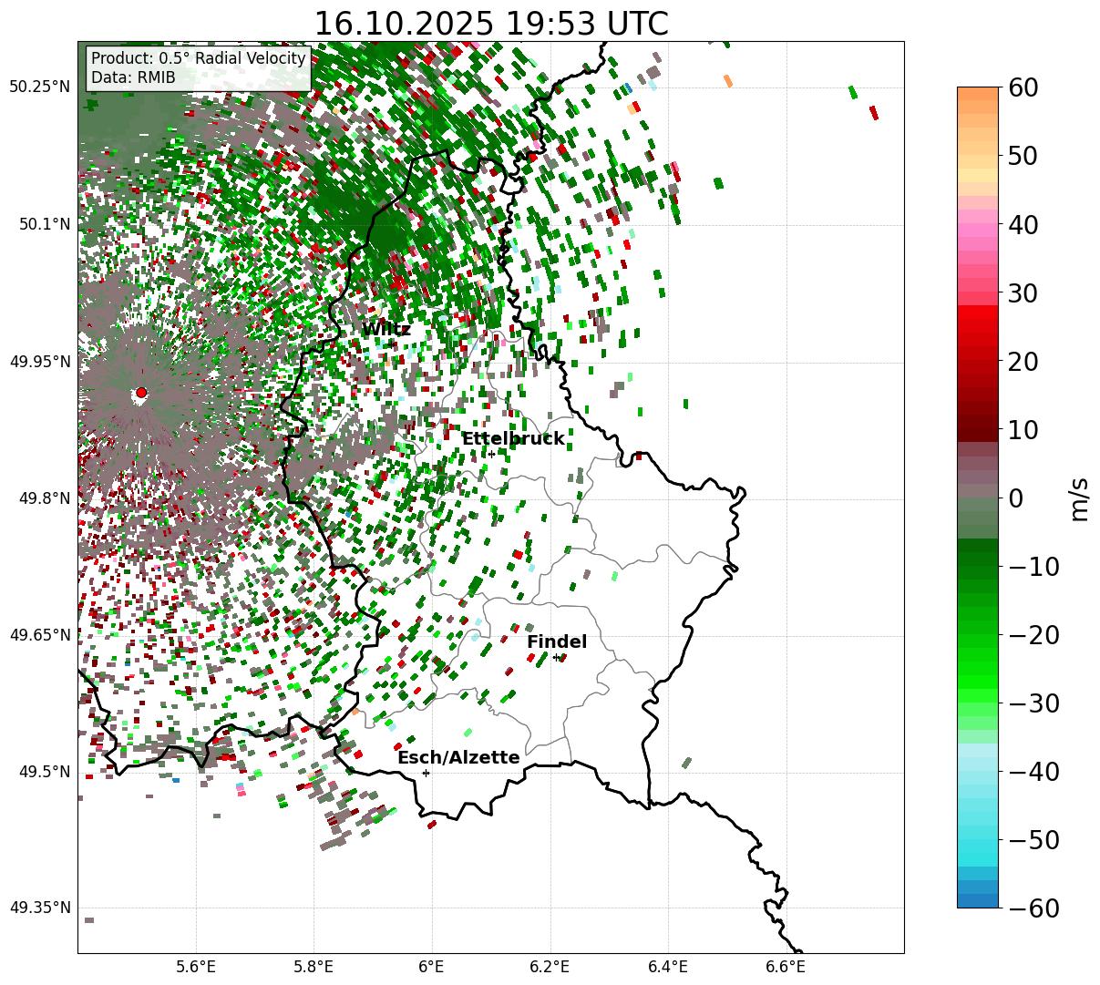
Task: Select the Wiltz city label
Action: [386, 330]
